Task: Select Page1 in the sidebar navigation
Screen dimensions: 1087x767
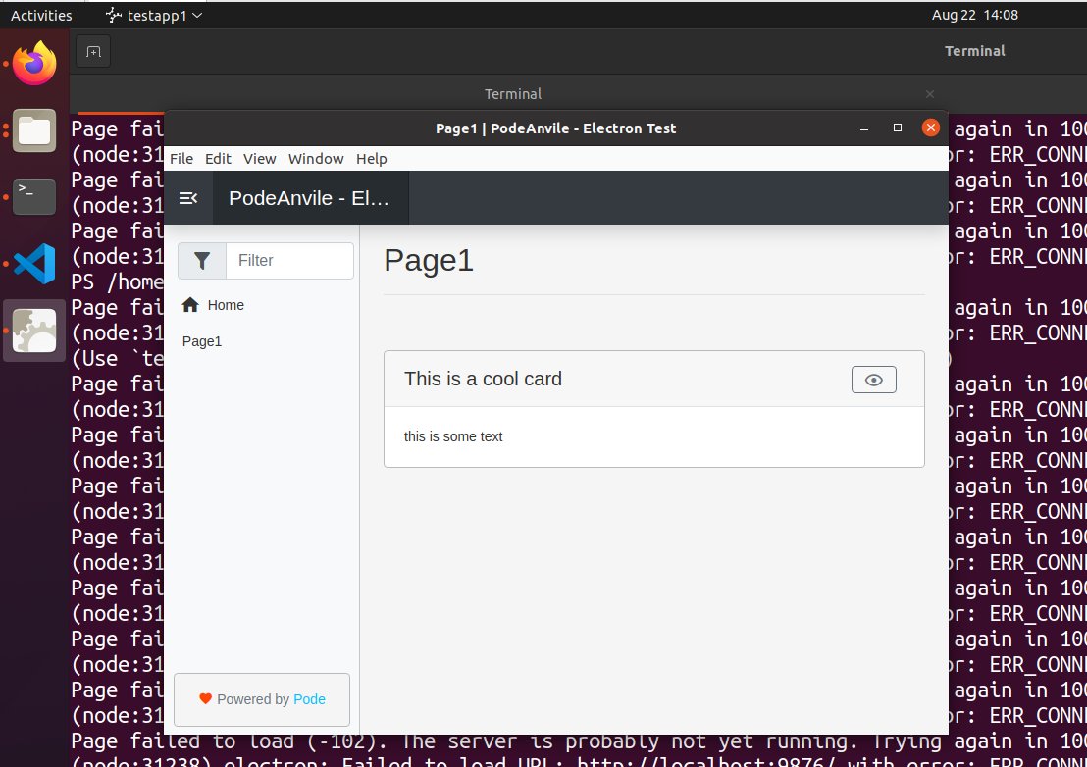Action: [202, 340]
